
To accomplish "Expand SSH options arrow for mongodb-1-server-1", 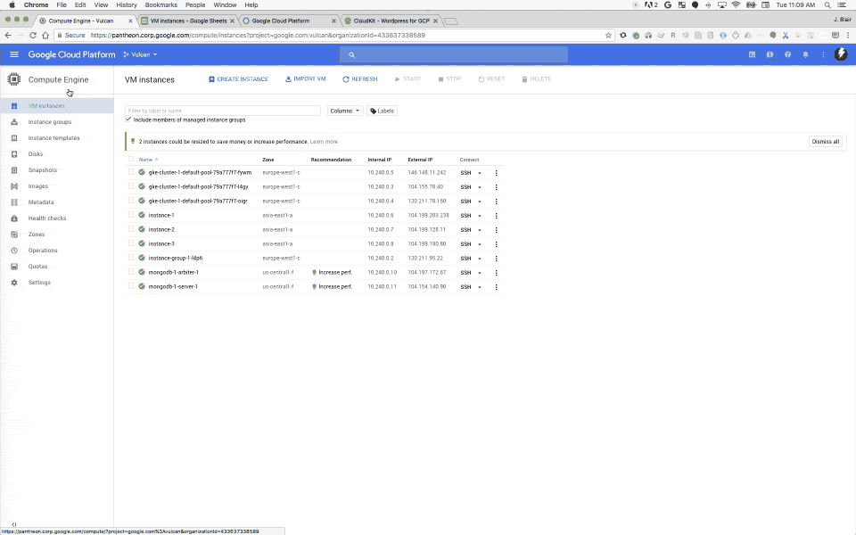I will 480,286.
